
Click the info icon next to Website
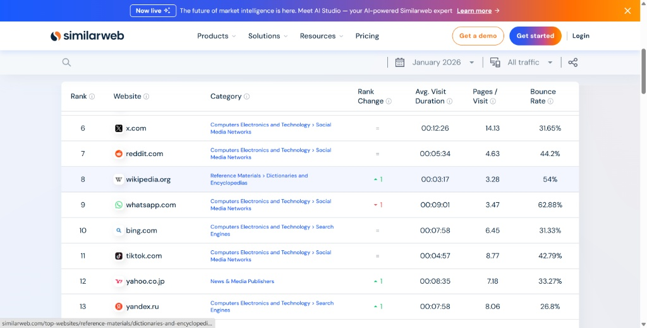point(146,97)
